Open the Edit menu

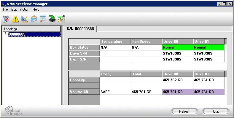(14, 9)
